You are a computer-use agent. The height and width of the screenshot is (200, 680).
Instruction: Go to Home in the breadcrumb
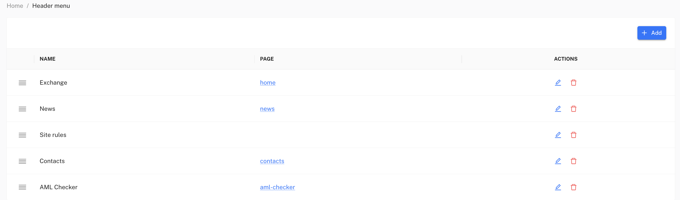pyautogui.click(x=15, y=6)
